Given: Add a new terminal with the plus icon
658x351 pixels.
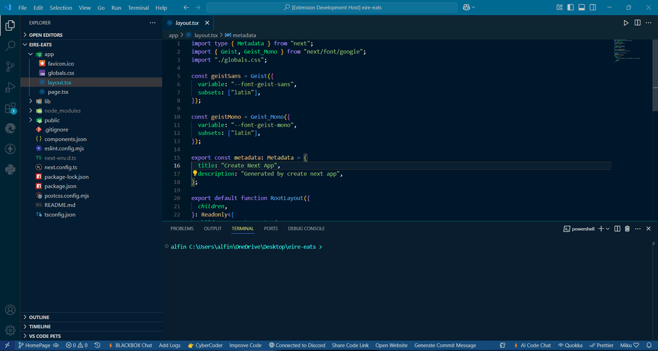Looking at the screenshot, I should click(x=601, y=229).
